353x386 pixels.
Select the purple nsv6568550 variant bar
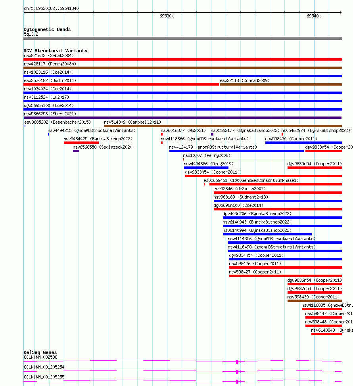tap(76, 151)
